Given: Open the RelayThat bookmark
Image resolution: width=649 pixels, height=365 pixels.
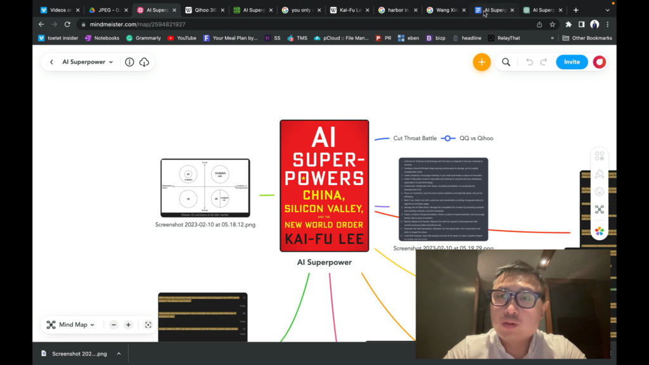Looking at the screenshot, I should click(504, 38).
